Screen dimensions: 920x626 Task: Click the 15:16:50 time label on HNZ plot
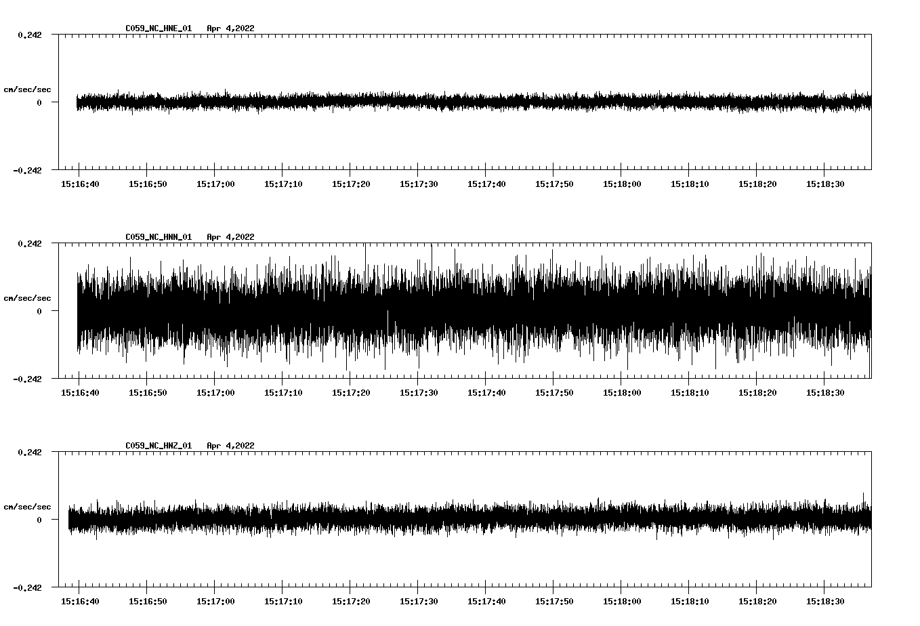(148, 602)
